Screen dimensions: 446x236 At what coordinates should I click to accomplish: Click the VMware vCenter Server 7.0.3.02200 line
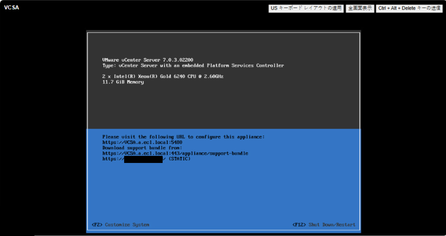click(x=148, y=60)
